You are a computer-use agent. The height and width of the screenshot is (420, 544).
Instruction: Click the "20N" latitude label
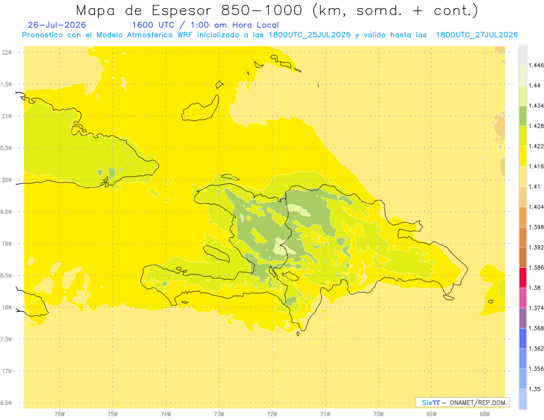coord(7,180)
